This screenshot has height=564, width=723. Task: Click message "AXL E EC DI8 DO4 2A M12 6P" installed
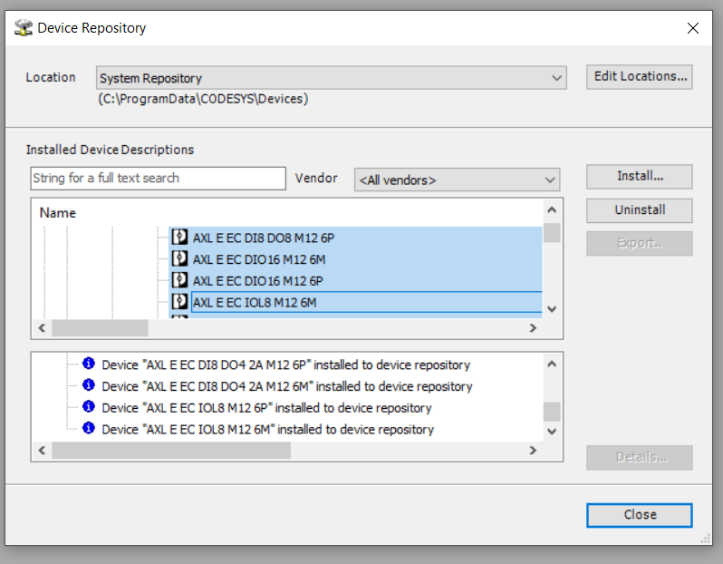coord(286,365)
